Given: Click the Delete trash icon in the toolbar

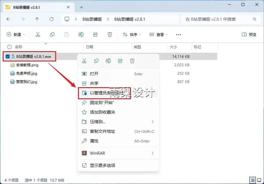Looking at the screenshot, I should tap(110, 34).
